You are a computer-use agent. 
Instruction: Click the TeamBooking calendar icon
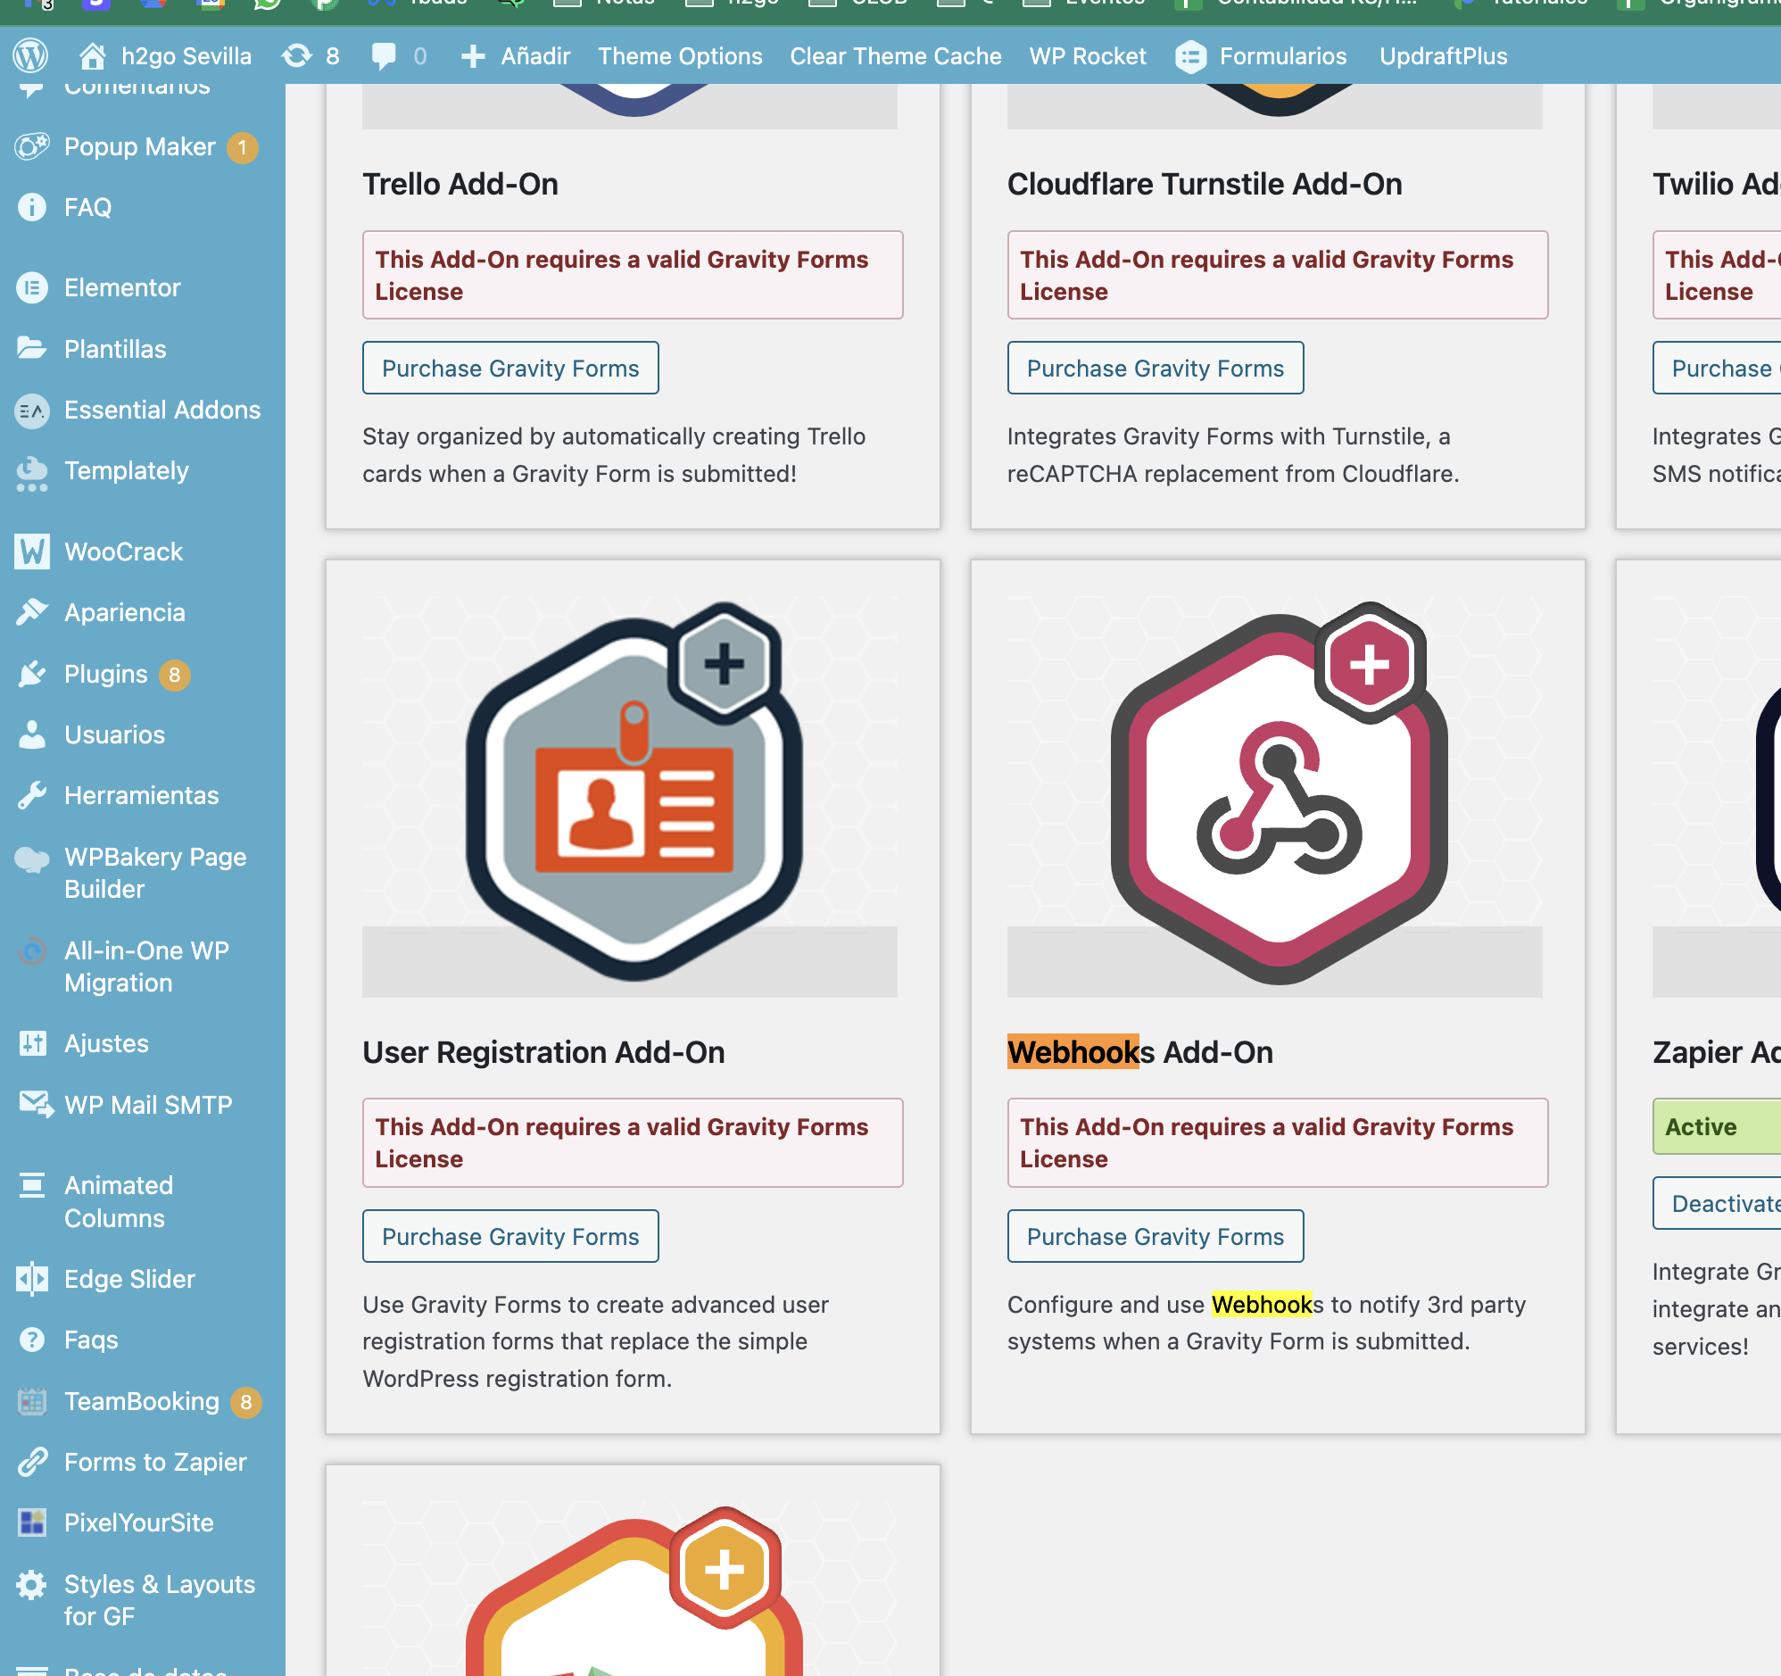pos(32,1402)
